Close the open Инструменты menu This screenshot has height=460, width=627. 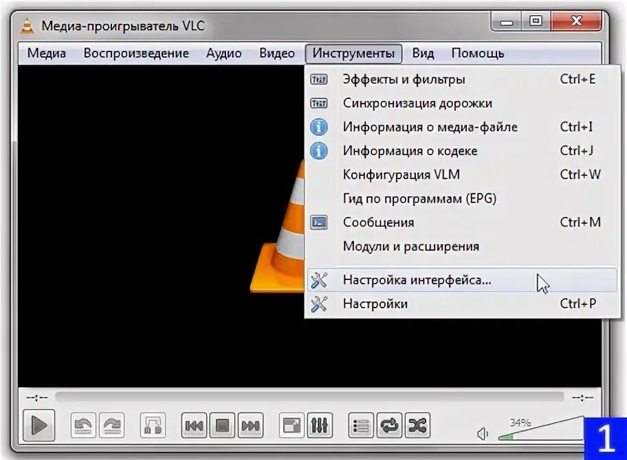point(353,53)
